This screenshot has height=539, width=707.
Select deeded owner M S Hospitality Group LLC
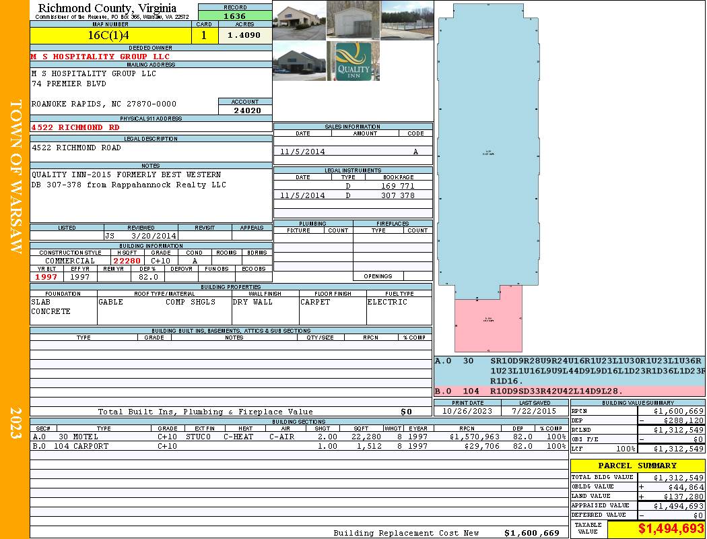point(100,57)
